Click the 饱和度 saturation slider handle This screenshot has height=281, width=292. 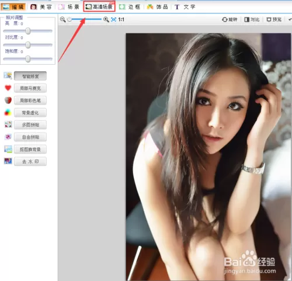tap(28, 59)
